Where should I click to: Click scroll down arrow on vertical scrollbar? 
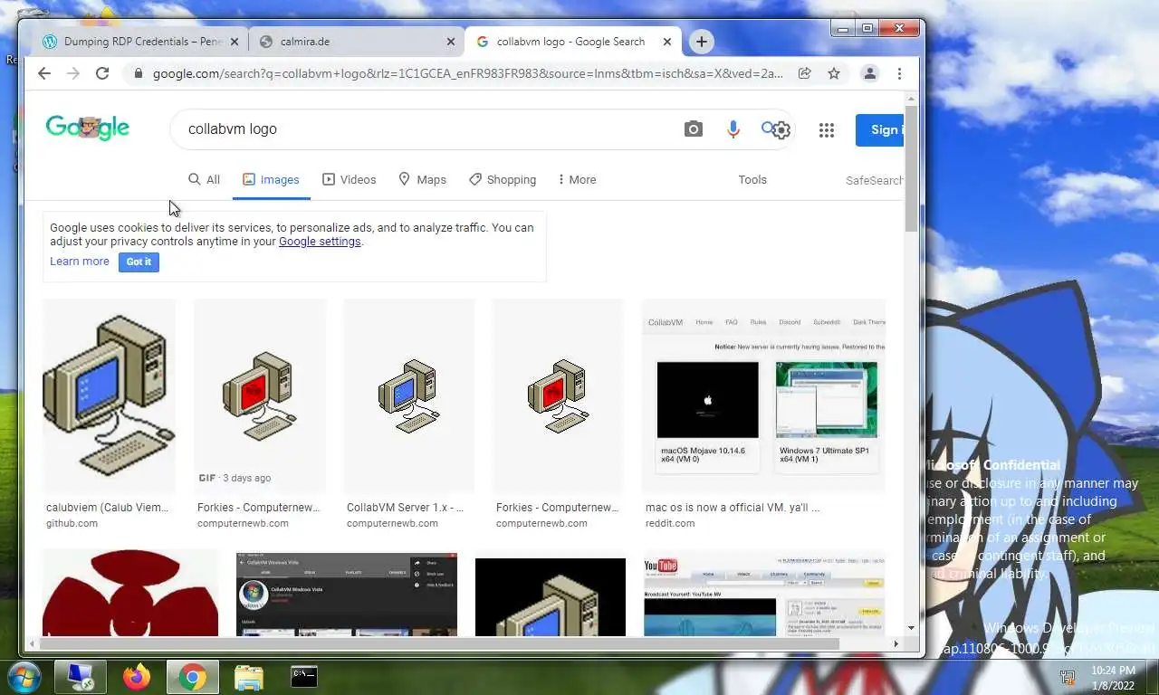[911, 628]
